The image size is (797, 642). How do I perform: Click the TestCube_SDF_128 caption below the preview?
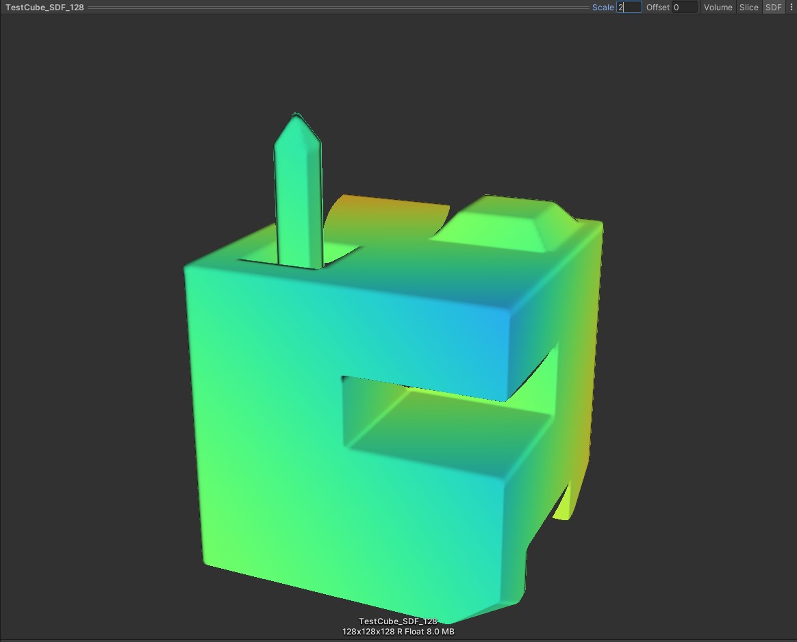[x=398, y=621]
